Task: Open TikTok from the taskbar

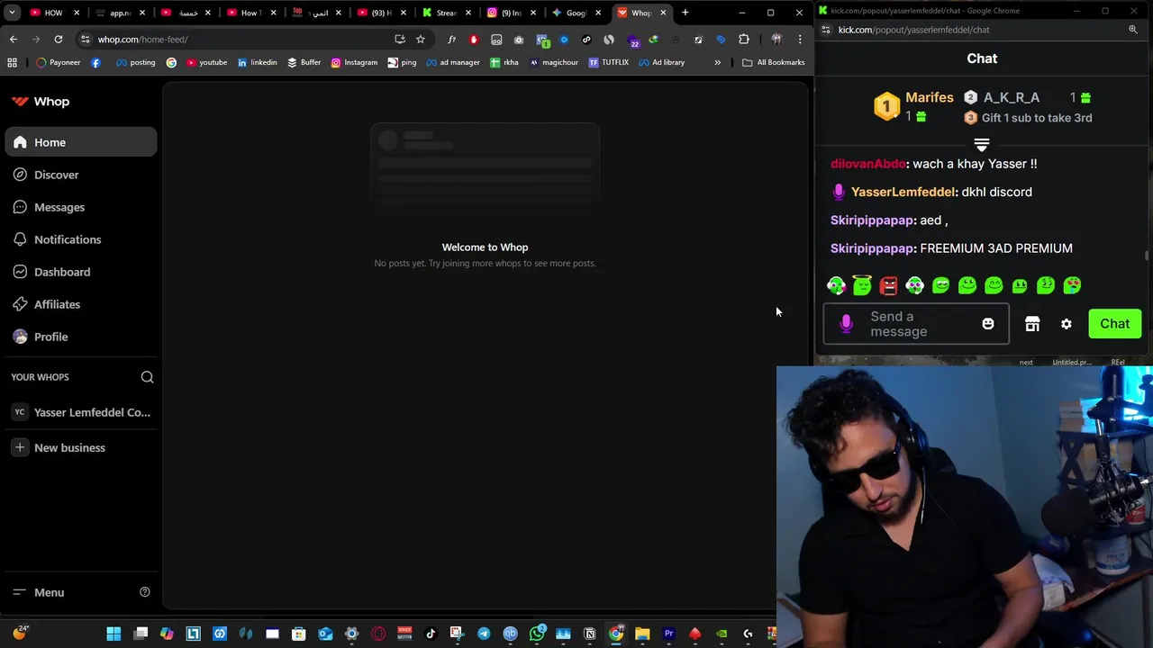Action: [431, 634]
